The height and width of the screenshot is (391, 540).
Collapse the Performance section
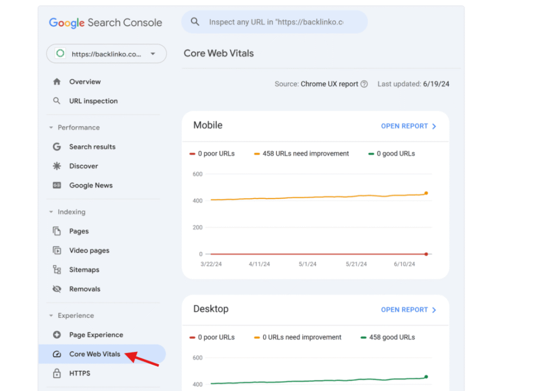pos(51,128)
